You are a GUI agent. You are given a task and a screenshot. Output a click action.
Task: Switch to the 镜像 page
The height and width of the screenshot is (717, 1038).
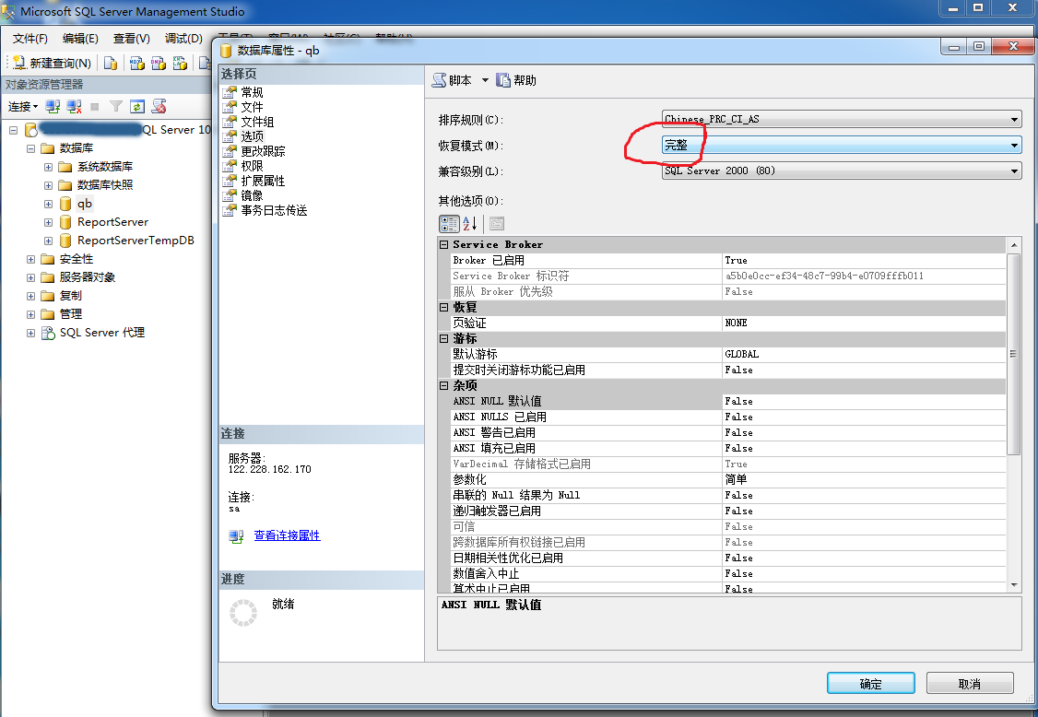(x=252, y=195)
